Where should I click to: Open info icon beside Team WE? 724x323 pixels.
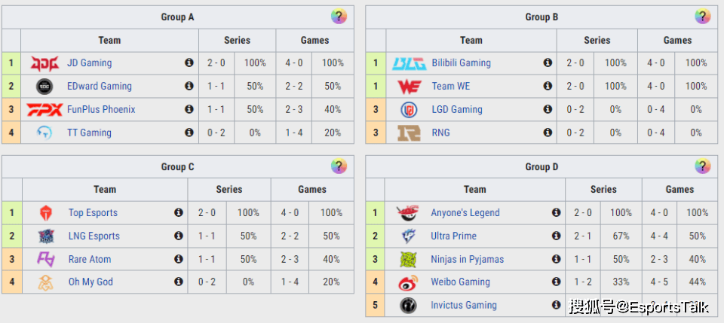pyautogui.click(x=548, y=86)
